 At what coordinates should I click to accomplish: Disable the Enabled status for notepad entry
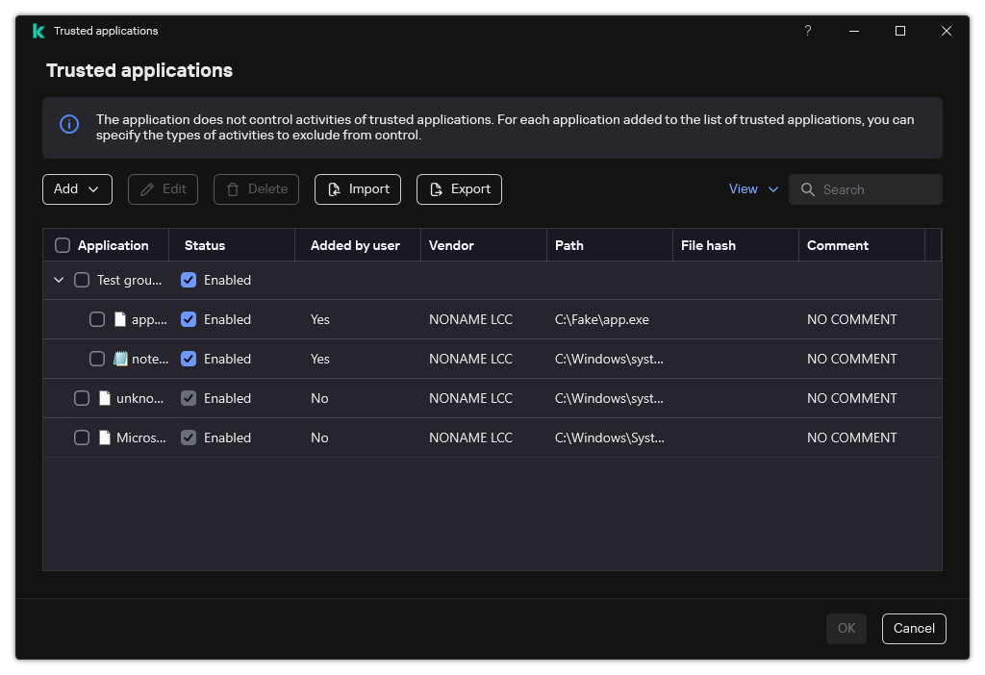[189, 358]
